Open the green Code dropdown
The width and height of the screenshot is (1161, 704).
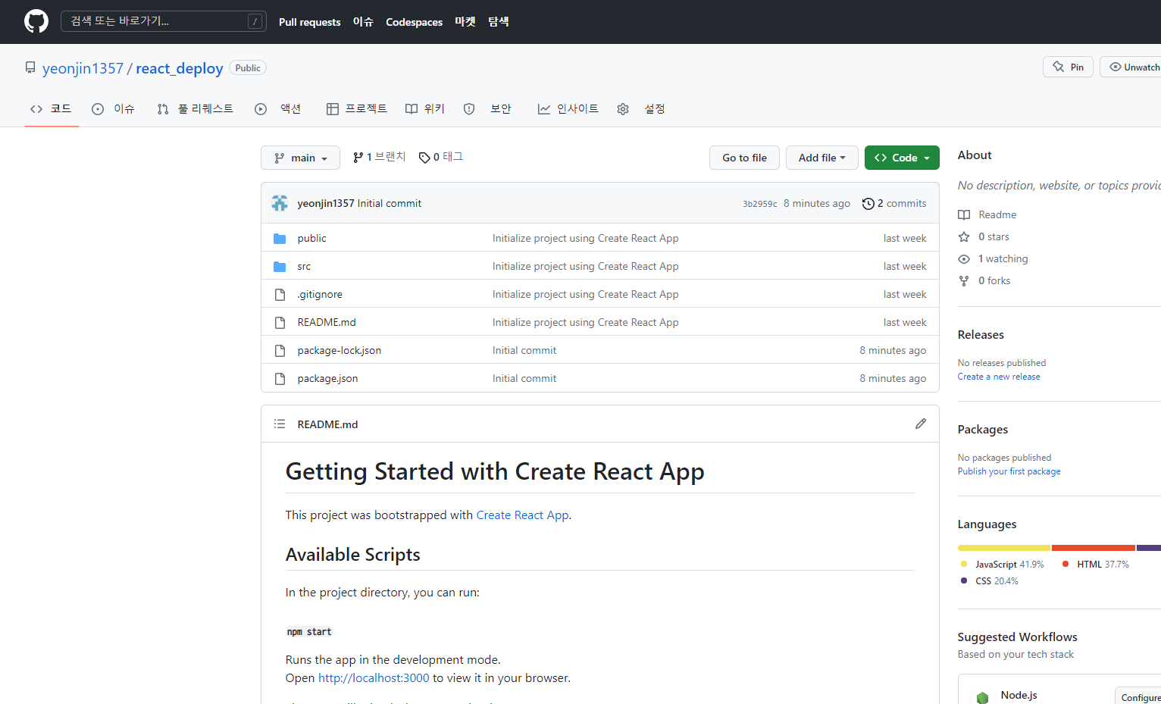902,158
